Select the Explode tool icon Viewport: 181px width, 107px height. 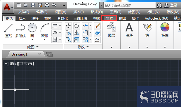pos(97,33)
